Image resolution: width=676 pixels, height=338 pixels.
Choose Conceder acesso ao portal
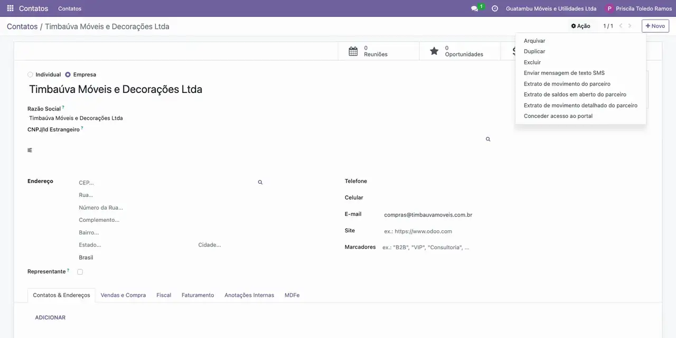point(580,116)
